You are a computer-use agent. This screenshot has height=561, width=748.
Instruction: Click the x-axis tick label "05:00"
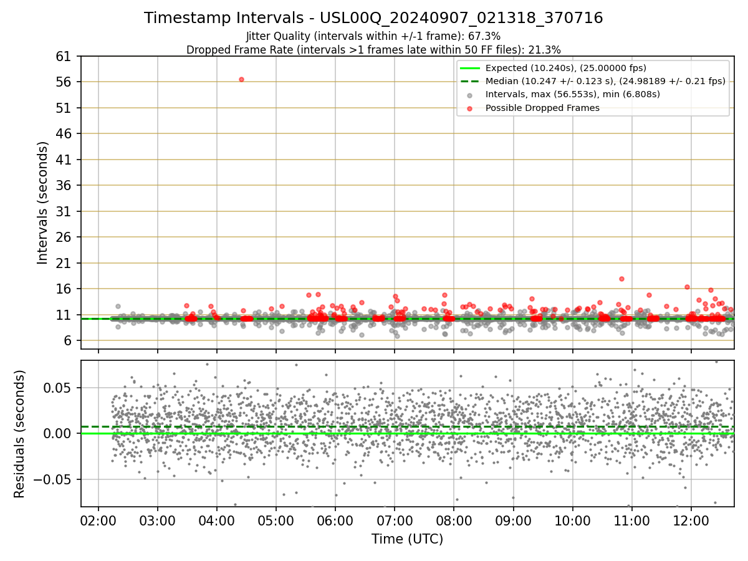(276, 520)
